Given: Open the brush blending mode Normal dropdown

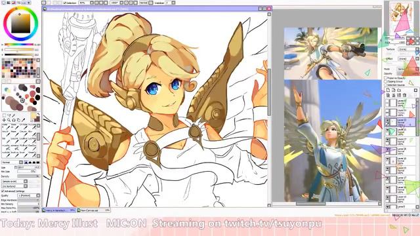Looking at the screenshot, I should pos(12,163).
